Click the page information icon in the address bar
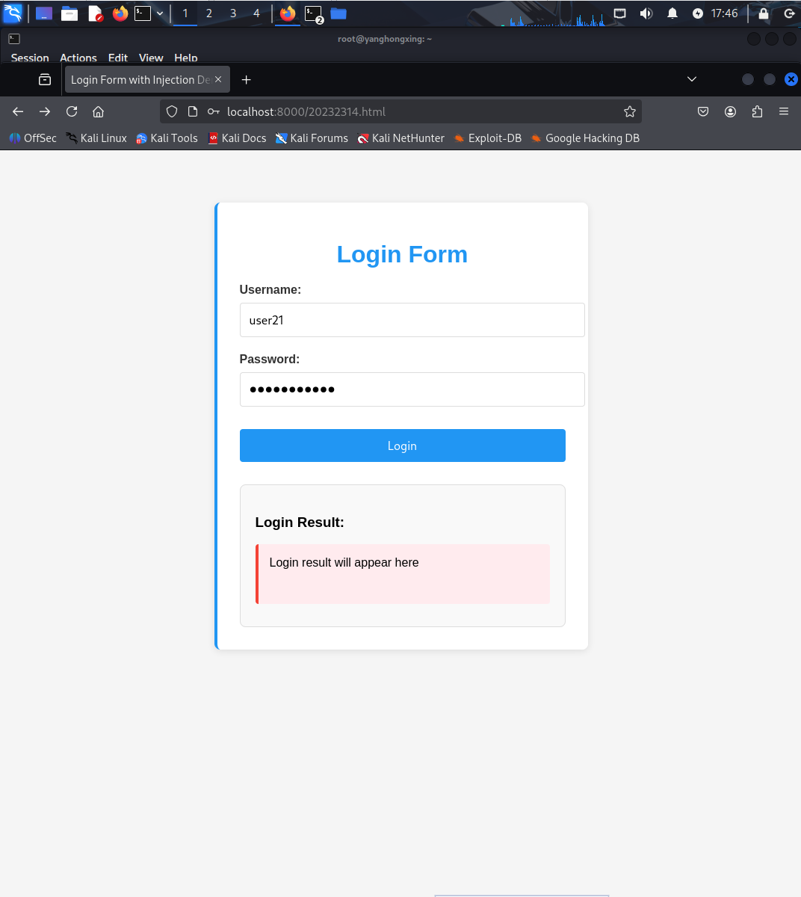The image size is (801, 897). coord(193,111)
